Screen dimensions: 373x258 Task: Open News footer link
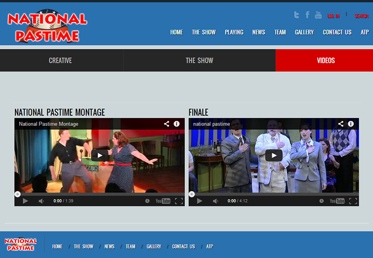click(x=109, y=246)
